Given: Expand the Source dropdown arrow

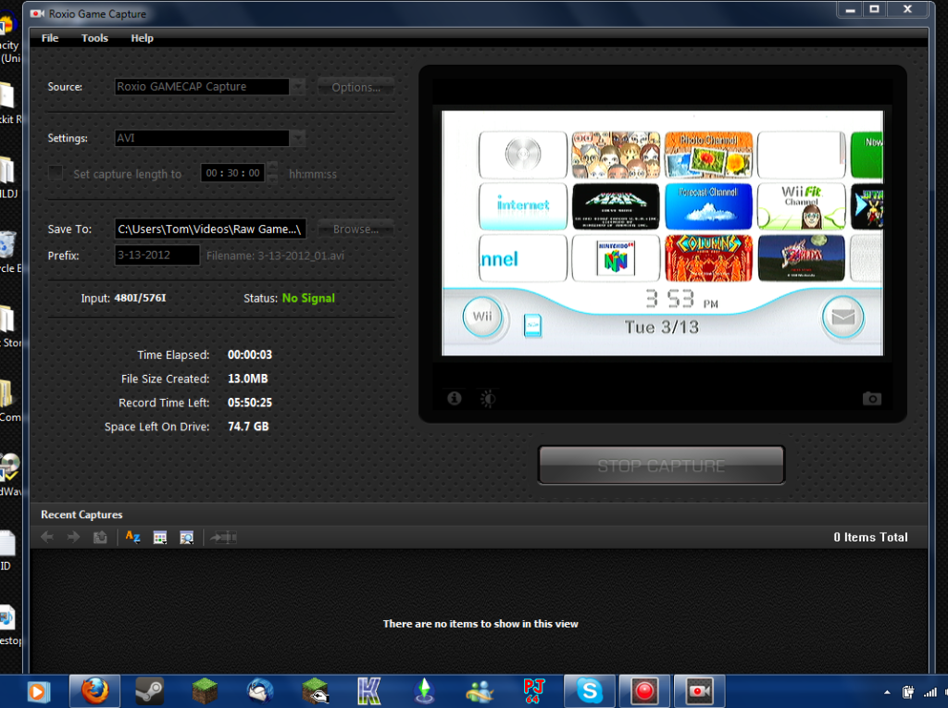Looking at the screenshot, I should [x=298, y=86].
